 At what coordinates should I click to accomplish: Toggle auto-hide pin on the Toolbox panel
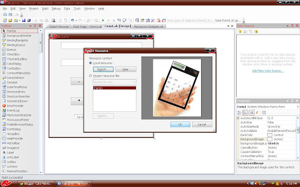[35, 26]
